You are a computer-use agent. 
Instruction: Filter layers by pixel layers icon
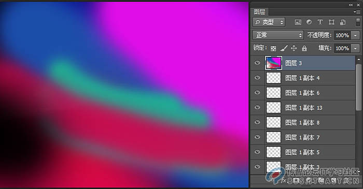[298, 22]
